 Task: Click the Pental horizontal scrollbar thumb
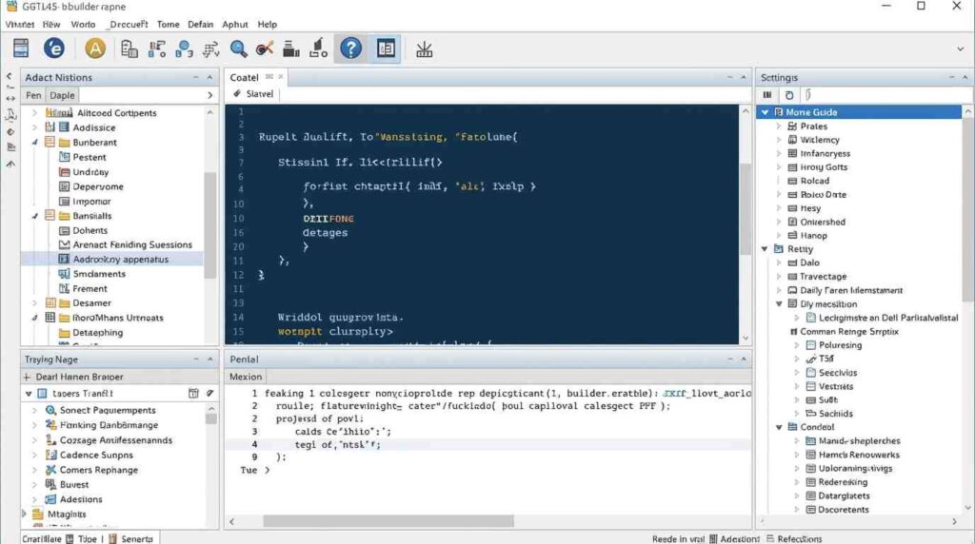coord(388,521)
